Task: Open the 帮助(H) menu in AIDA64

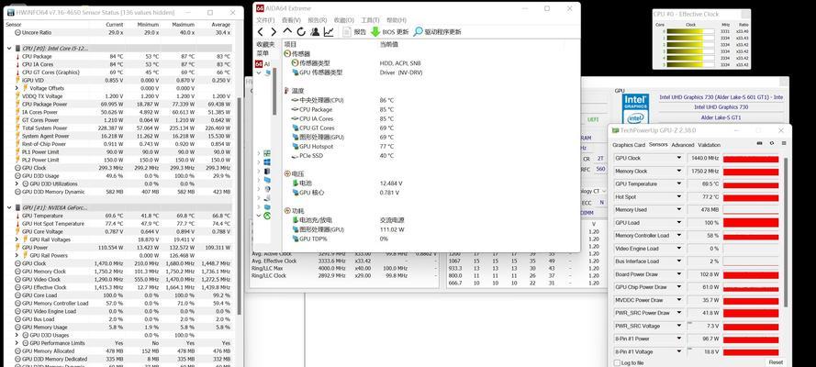Action: [396, 20]
